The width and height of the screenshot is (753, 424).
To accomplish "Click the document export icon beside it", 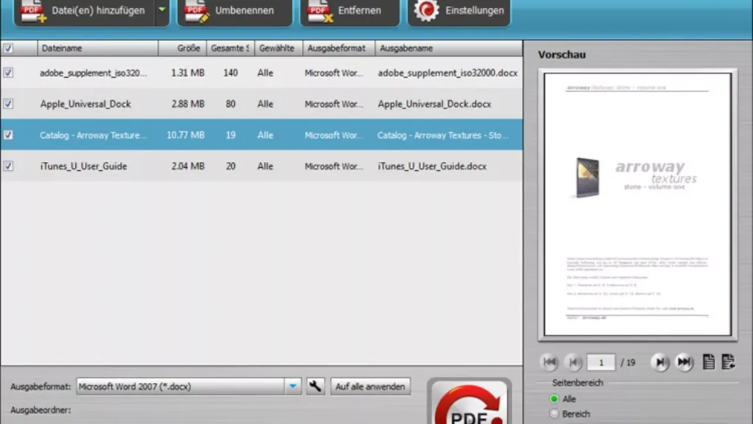I will click(728, 362).
